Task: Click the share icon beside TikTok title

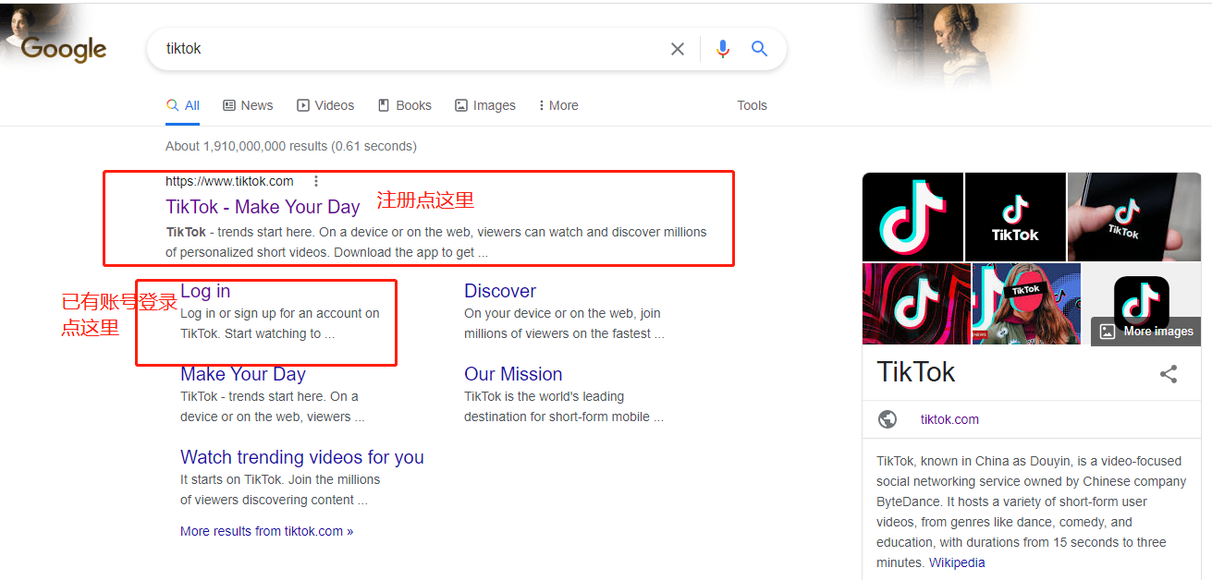Action: click(1169, 374)
